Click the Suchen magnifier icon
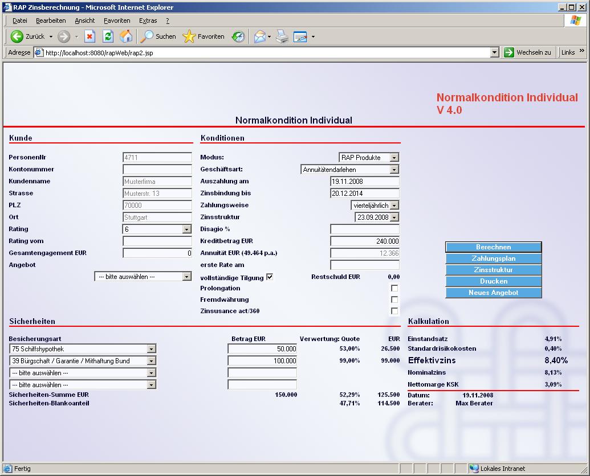 click(x=147, y=36)
